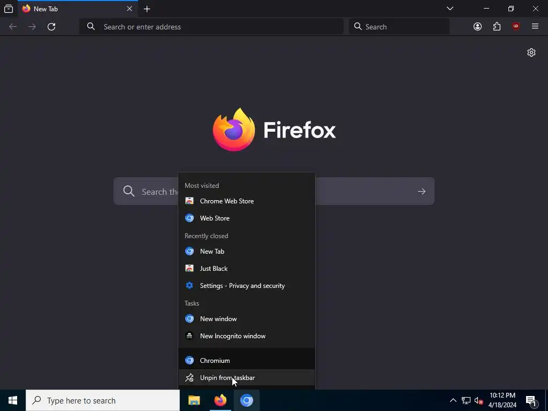Launch Chromium from the jump list
This screenshot has height=411, width=548.
pyautogui.click(x=246, y=360)
